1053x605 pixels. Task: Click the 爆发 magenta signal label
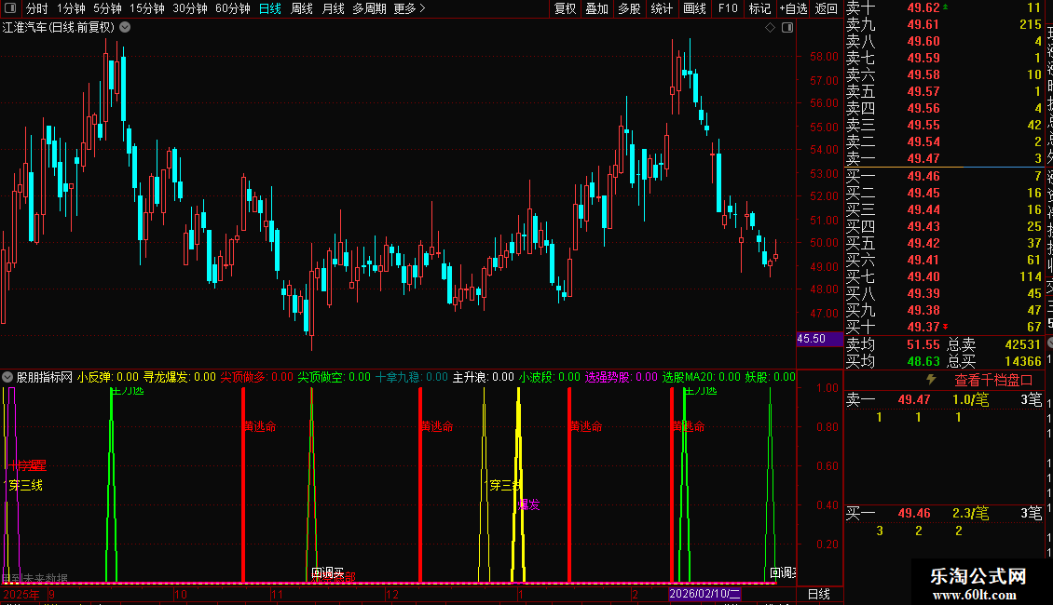529,504
